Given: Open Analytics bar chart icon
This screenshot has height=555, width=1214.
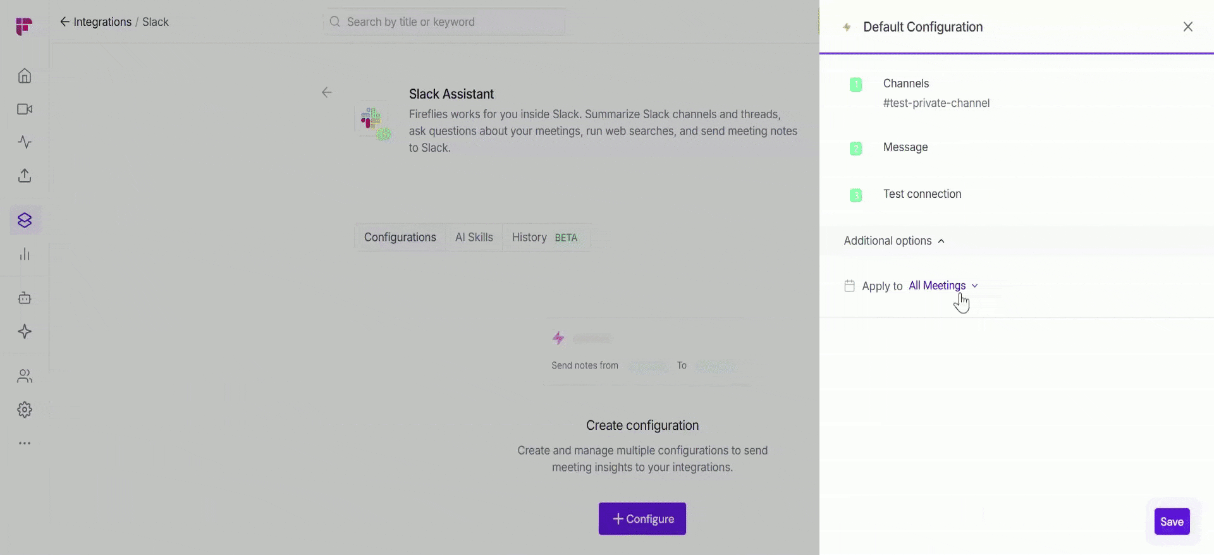Looking at the screenshot, I should pos(25,254).
